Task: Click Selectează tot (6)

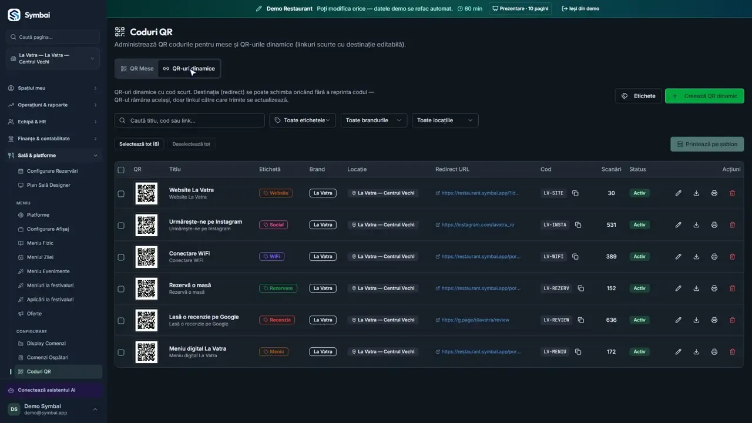Action: tap(139, 144)
